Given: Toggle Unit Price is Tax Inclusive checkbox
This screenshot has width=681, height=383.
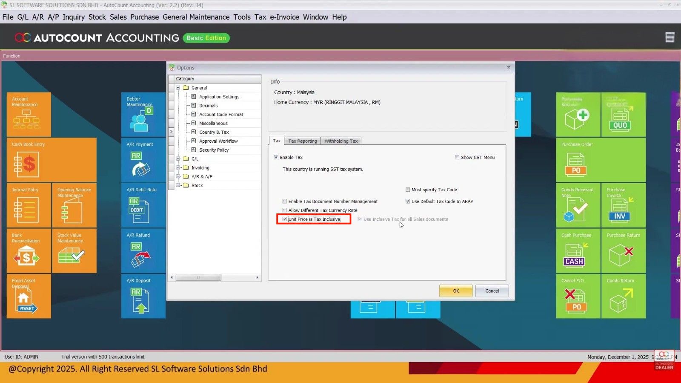Looking at the screenshot, I should pyautogui.click(x=285, y=219).
